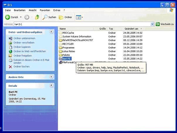Click the RECYCLER folder name

(x=68, y=44)
